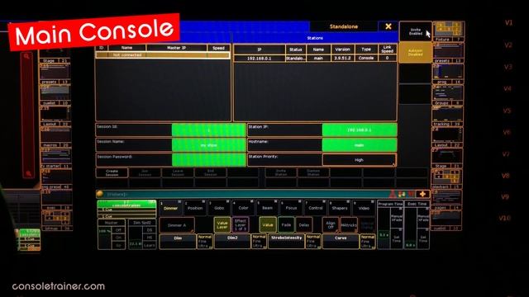The image size is (529, 297).
Task: Select the 'Not connected' session row
Action: [x=163, y=55]
